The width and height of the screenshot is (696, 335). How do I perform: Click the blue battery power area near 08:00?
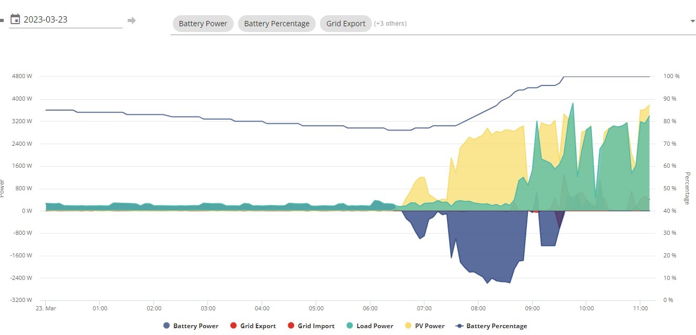coord(478,246)
